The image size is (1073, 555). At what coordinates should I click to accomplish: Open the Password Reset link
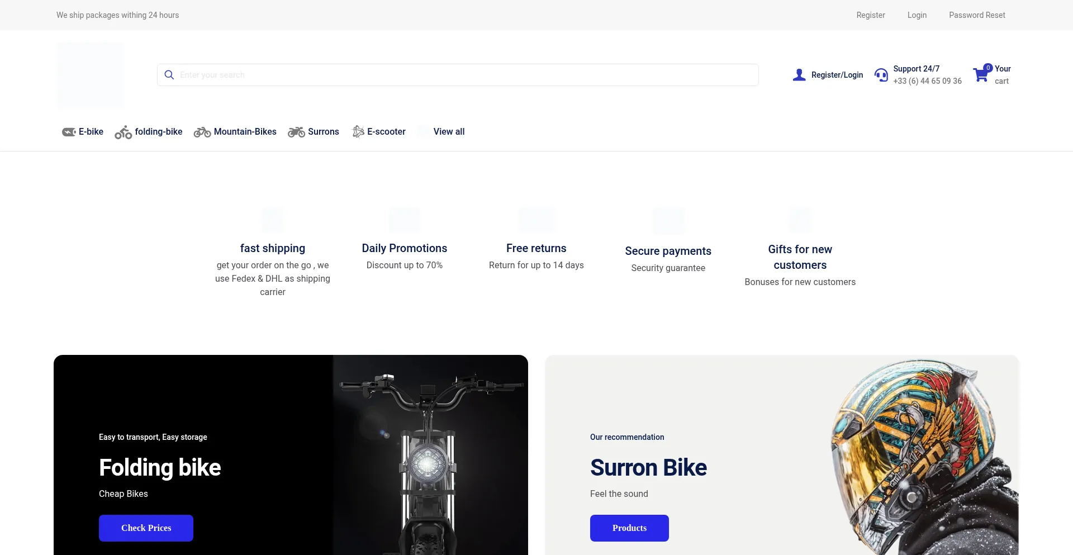point(977,15)
